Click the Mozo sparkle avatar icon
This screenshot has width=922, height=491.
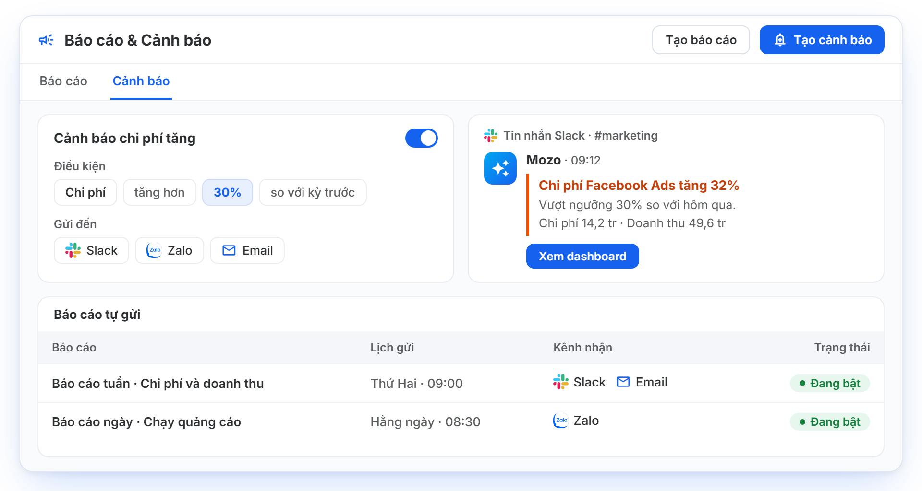[500, 168]
